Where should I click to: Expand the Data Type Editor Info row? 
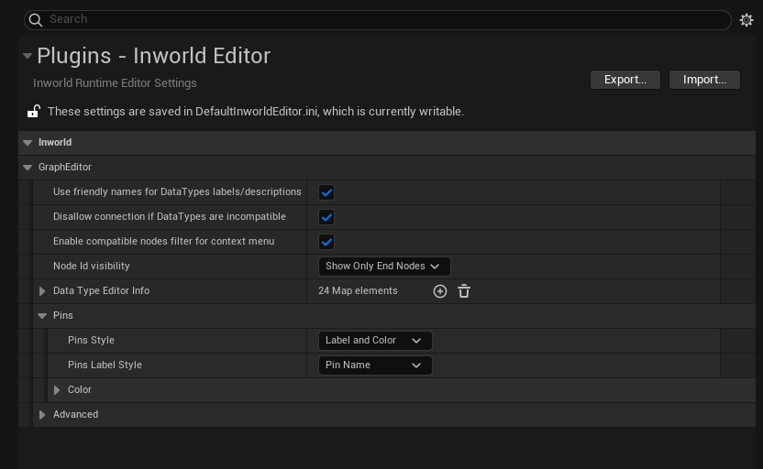pyautogui.click(x=42, y=291)
